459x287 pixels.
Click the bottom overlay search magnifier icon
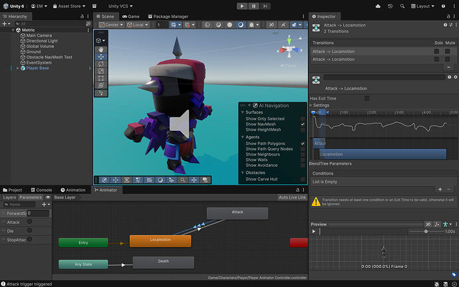(x=183, y=180)
